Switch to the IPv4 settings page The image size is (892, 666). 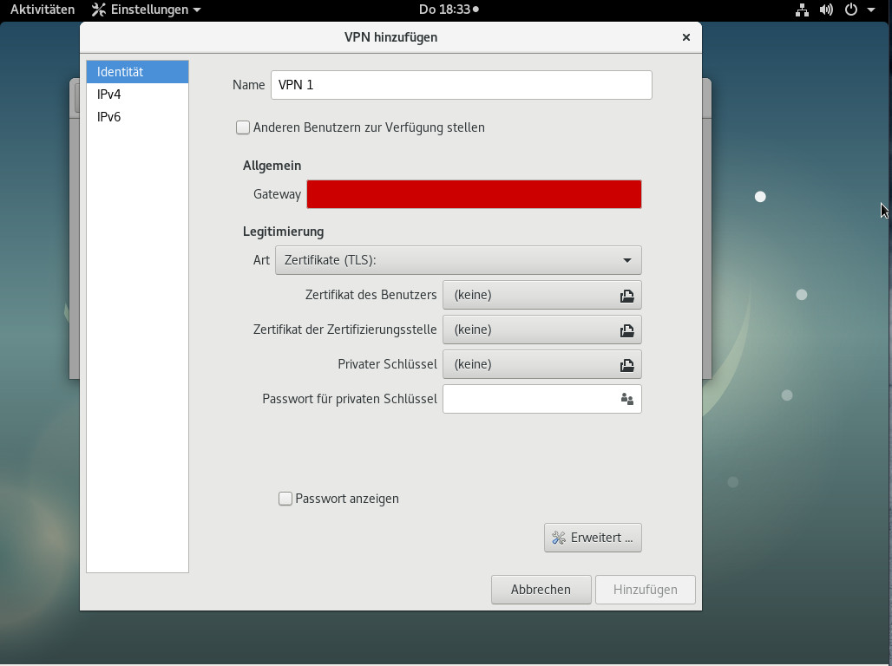[x=137, y=95]
